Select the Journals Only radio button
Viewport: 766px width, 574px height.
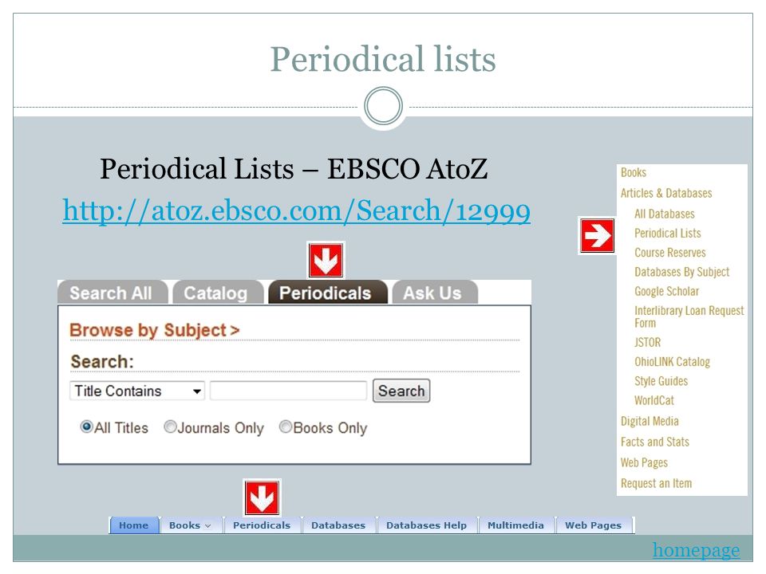(x=170, y=427)
